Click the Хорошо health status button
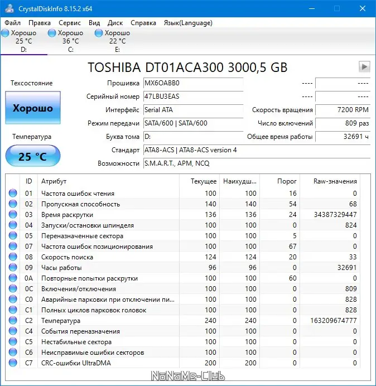 (x=33, y=108)
